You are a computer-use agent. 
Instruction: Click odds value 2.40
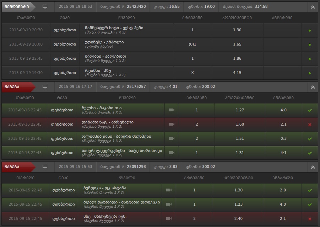(x=238, y=218)
